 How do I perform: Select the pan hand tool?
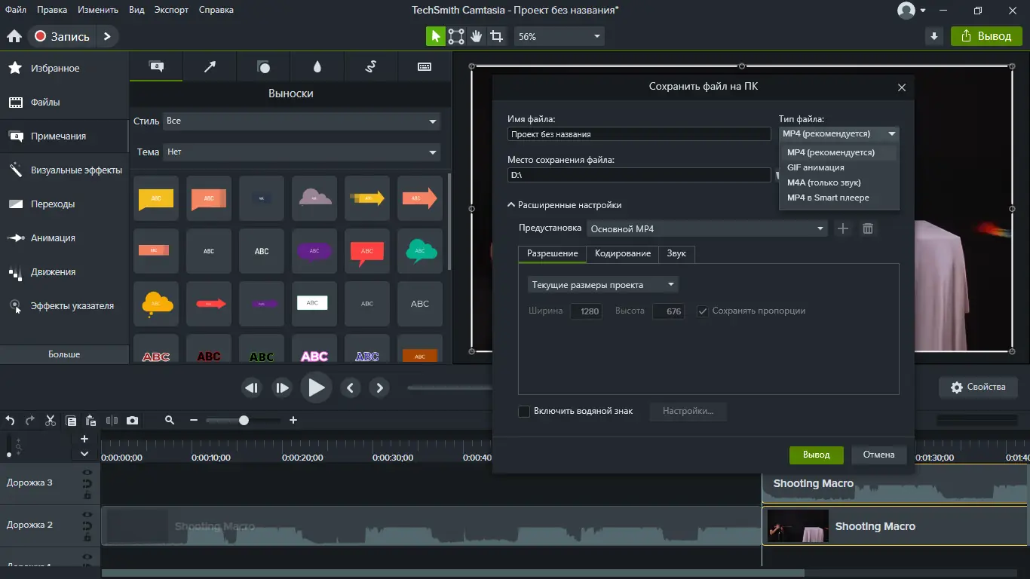[x=476, y=36]
